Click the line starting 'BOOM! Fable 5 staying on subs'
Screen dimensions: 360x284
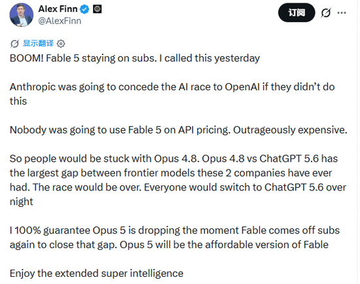point(135,58)
